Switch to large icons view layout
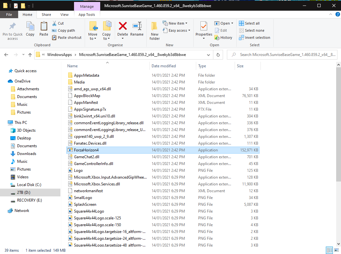This screenshot has width=341, height=254. pos(336,250)
